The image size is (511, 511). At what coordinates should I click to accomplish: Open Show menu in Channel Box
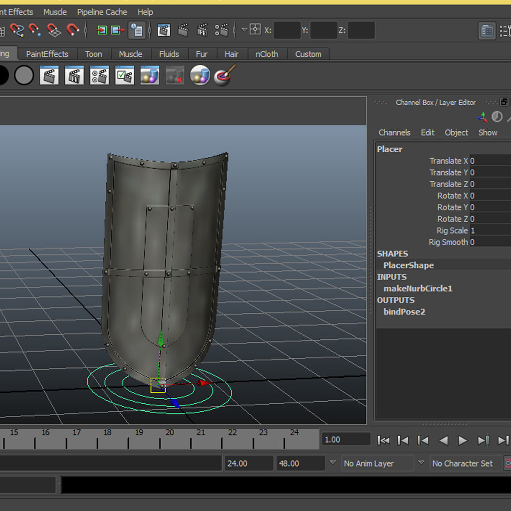[488, 133]
